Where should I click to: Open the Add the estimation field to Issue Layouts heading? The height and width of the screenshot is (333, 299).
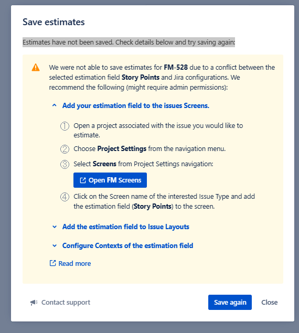tap(126, 227)
